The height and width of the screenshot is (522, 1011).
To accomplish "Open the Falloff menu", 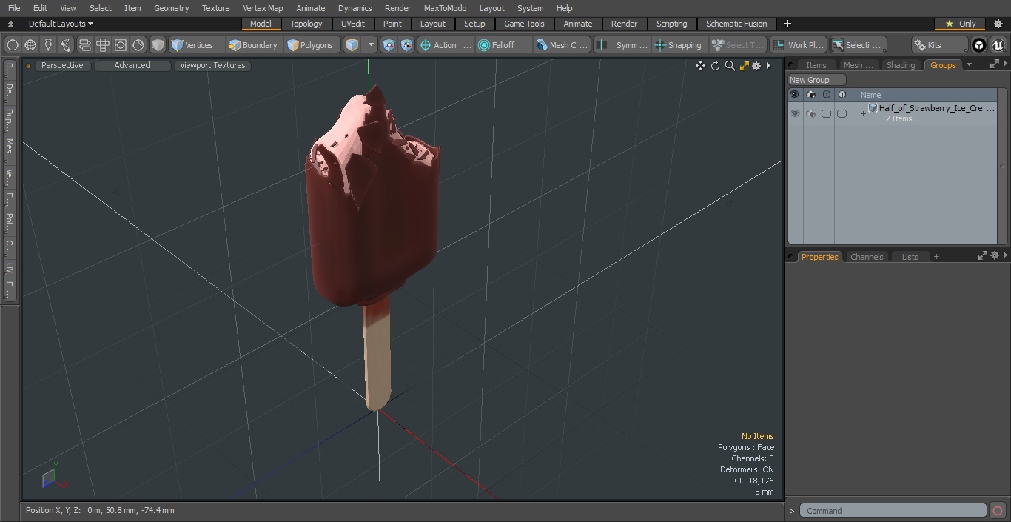I will (505, 45).
